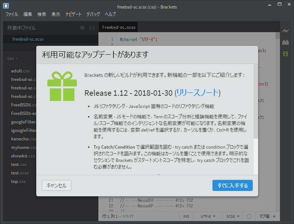This screenshot has width=294, height=224.
Task: Open Extension Manager brick icon
Action: click(285, 43)
